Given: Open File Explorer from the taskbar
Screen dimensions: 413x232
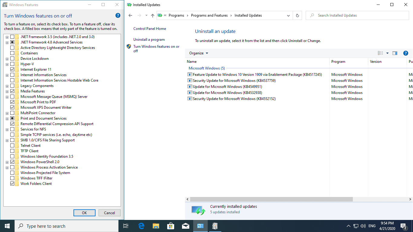Looking at the screenshot, I should pos(156,226).
